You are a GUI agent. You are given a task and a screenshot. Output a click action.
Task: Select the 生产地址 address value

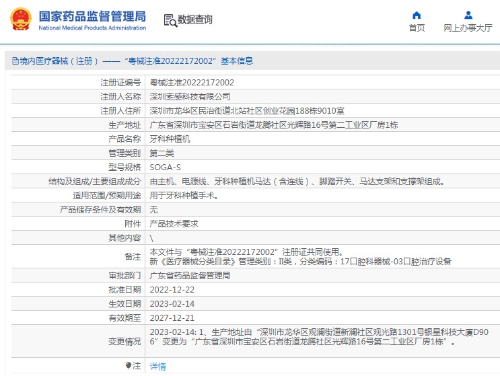(274, 124)
